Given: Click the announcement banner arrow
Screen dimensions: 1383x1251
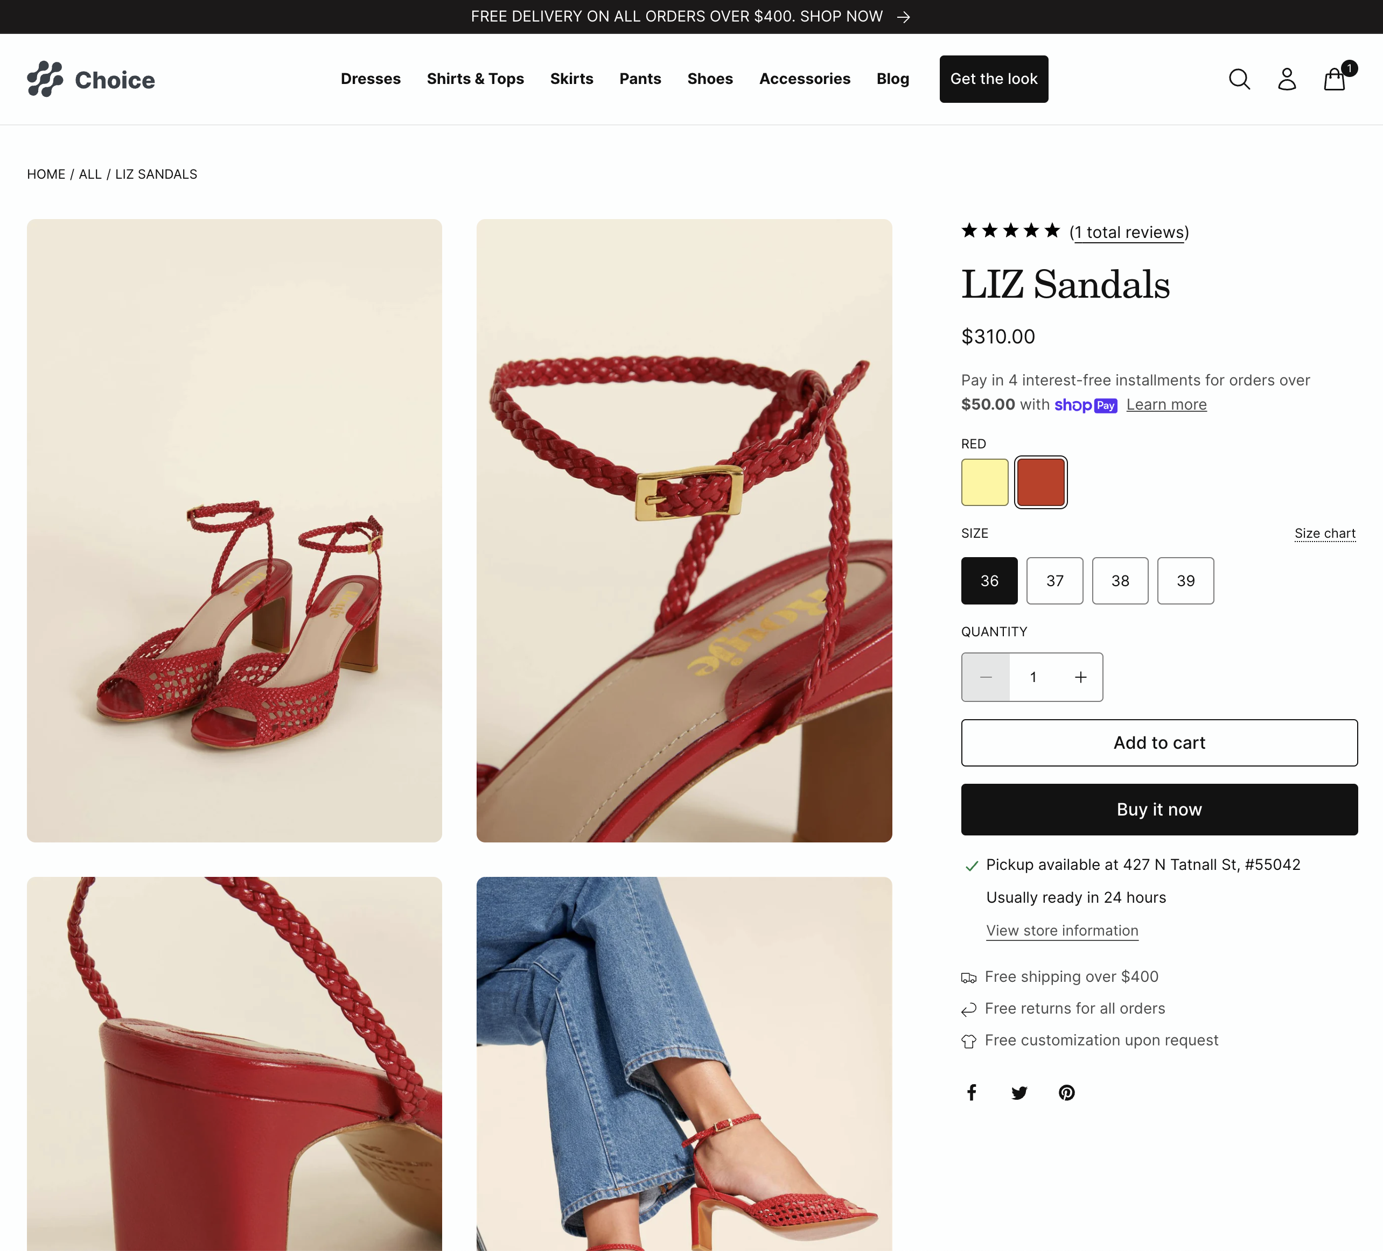Looking at the screenshot, I should [904, 17].
